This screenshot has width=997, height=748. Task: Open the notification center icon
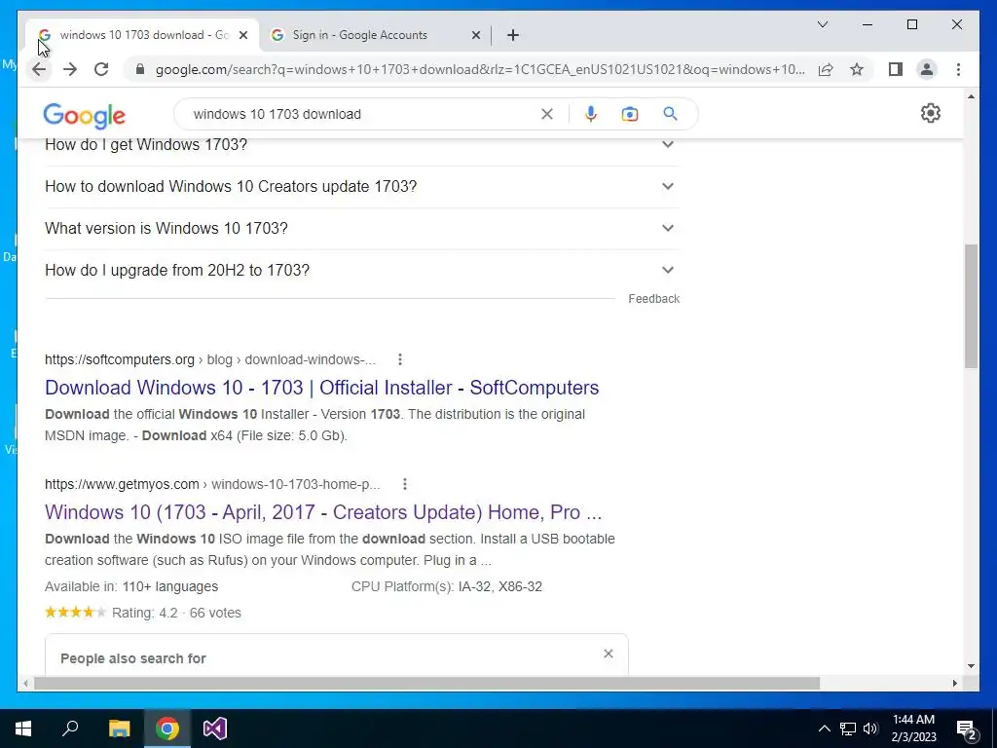tap(967, 729)
